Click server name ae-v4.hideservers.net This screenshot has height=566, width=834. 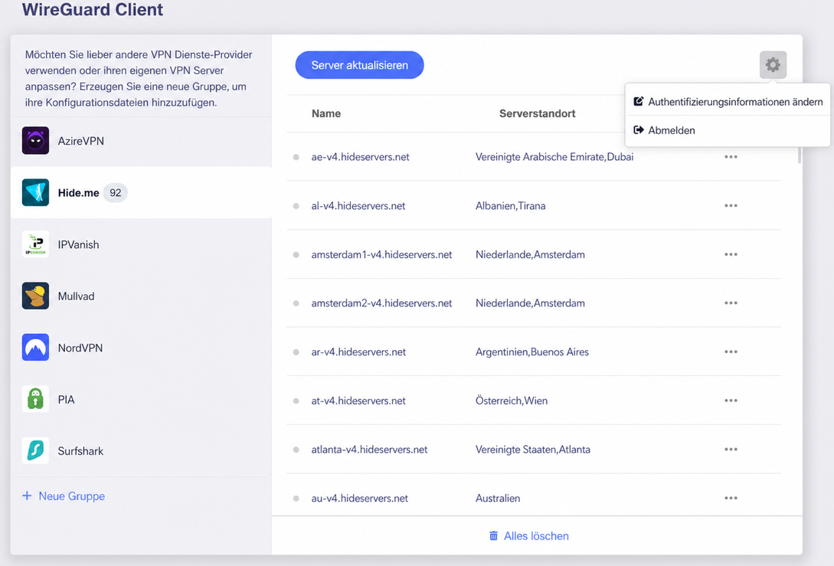[x=360, y=157]
